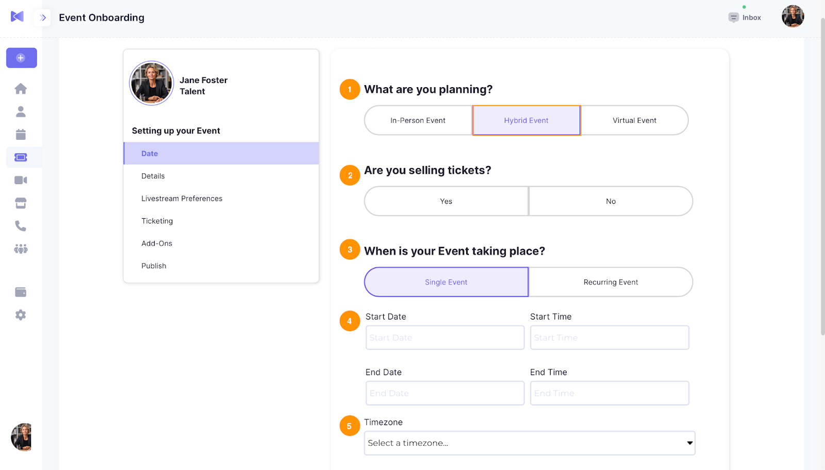825x470 pixels.
Task: Select the In-Person Event option
Action: point(418,120)
